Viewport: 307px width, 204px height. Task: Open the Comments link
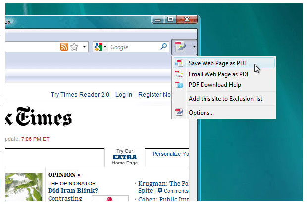(176, 191)
